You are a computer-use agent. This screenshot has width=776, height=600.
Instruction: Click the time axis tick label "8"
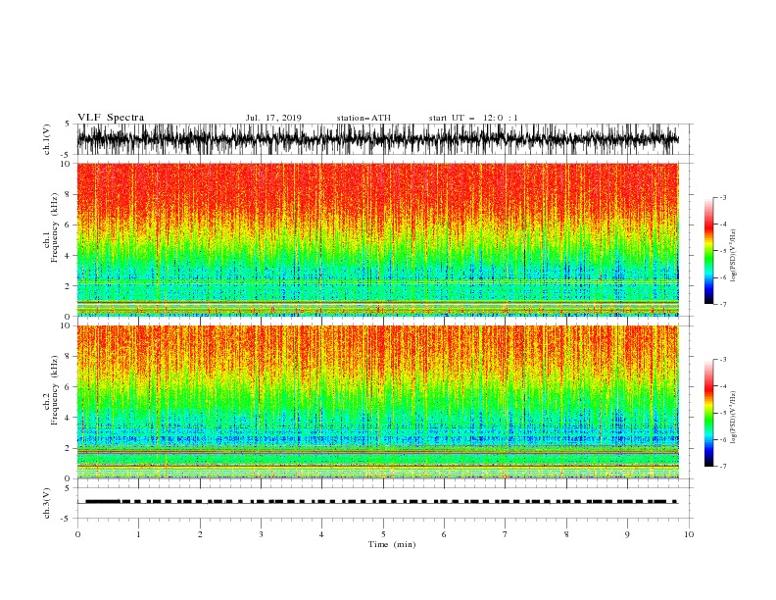coord(566,534)
